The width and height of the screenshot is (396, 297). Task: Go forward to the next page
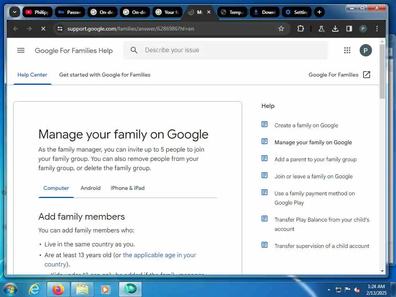[29, 29]
